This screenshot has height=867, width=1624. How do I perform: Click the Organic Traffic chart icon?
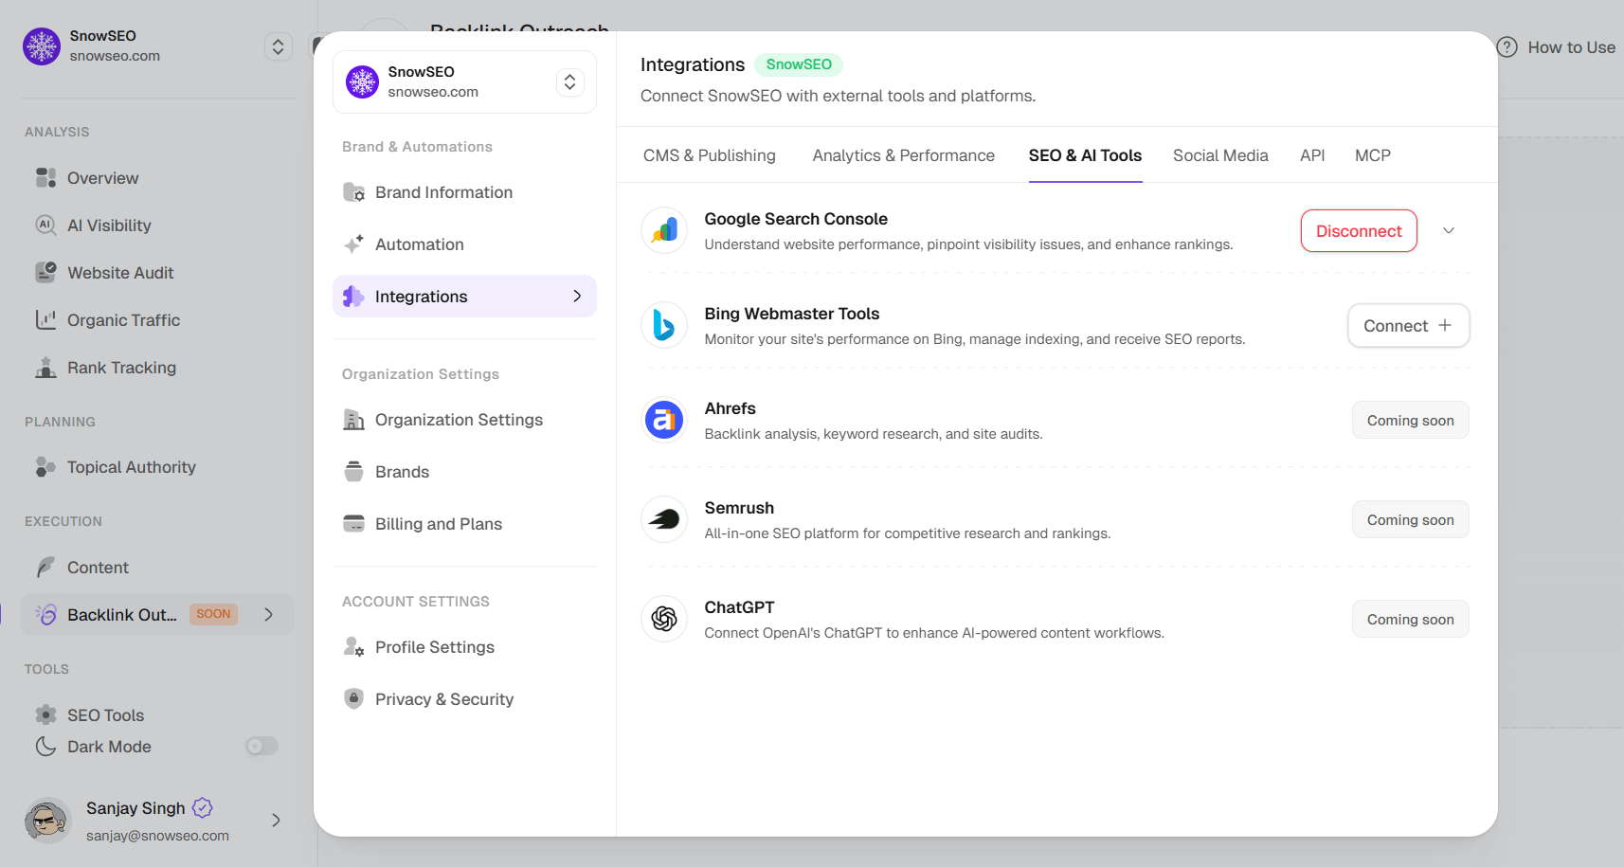pyautogui.click(x=45, y=320)
